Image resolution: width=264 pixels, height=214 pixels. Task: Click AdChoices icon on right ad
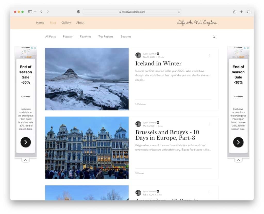pyautogui.click(x=245, y=48)
